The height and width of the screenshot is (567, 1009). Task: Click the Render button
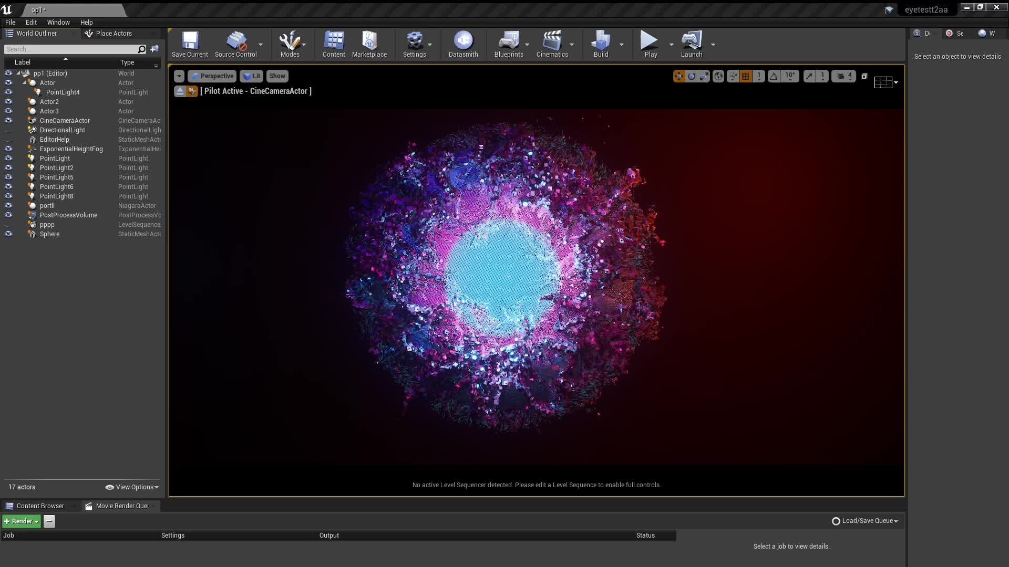(x=20, y=521)
